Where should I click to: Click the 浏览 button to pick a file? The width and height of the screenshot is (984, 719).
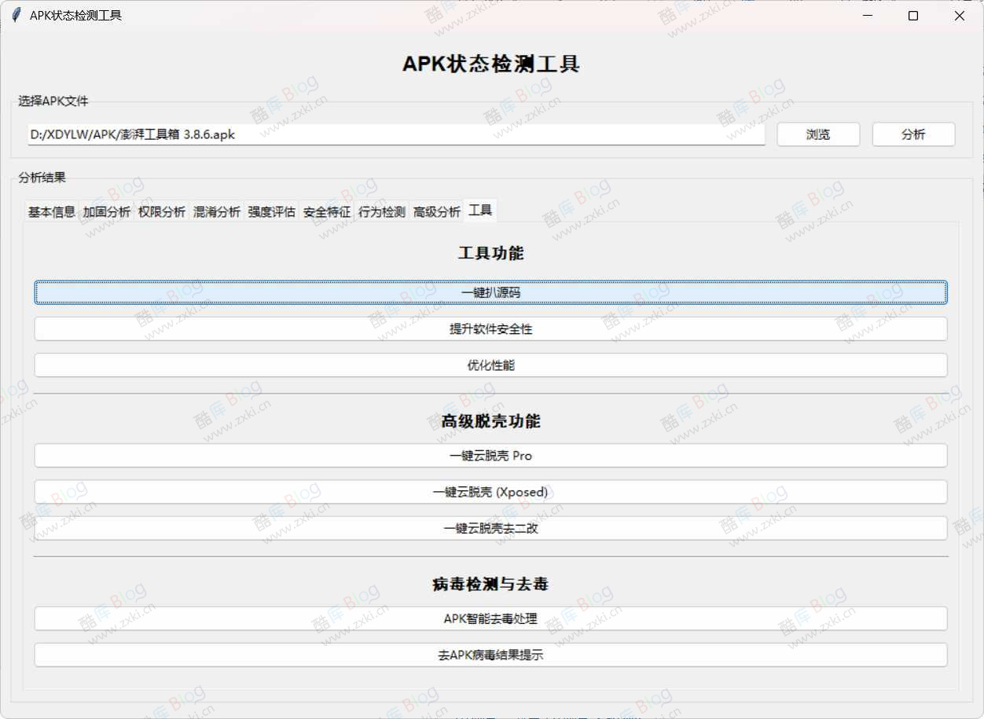point(818,134)
